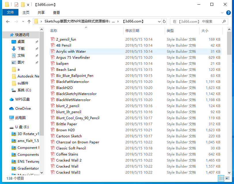Click the Sketchup草图大师NPR breadcrumb segment
Viewport: 234px width, 184px height.
[x=80, y=21]
